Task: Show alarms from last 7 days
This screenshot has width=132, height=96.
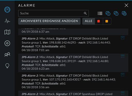Action: [116, 13]
